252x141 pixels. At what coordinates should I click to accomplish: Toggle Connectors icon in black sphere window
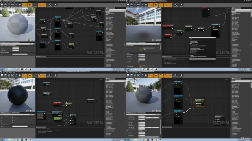click(24, 75)
